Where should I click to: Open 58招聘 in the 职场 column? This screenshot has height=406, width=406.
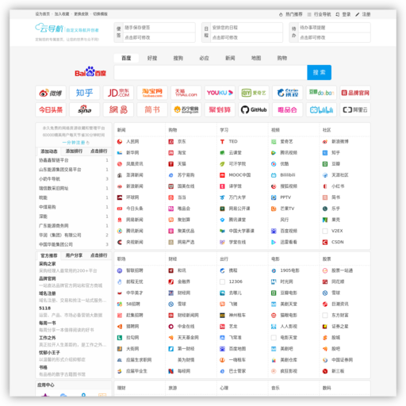[133, 304]
